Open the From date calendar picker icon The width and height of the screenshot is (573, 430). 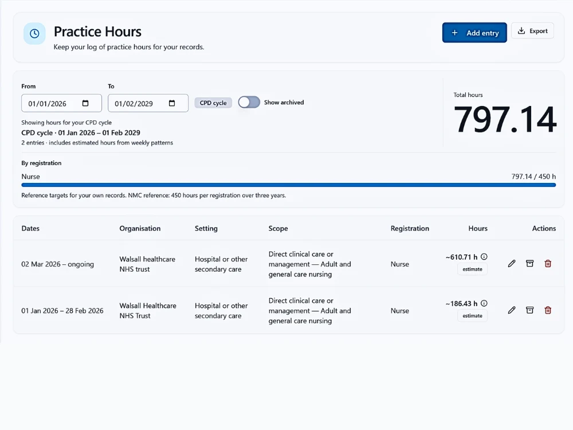click(x=85, y=103)
